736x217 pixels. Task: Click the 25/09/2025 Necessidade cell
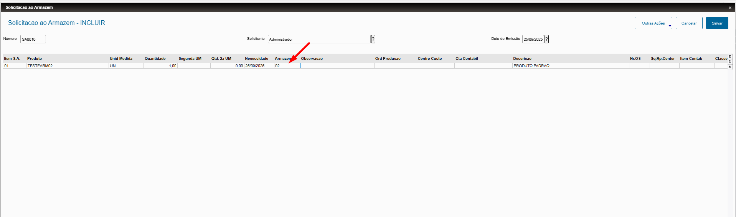[259, 66]
